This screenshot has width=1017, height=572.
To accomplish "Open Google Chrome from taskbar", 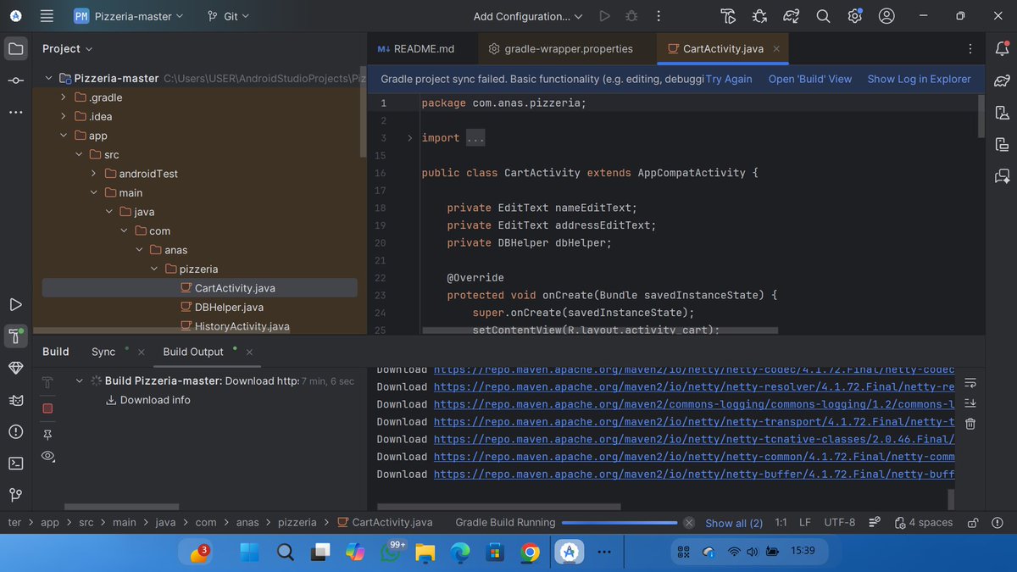I will click(530, 553).
